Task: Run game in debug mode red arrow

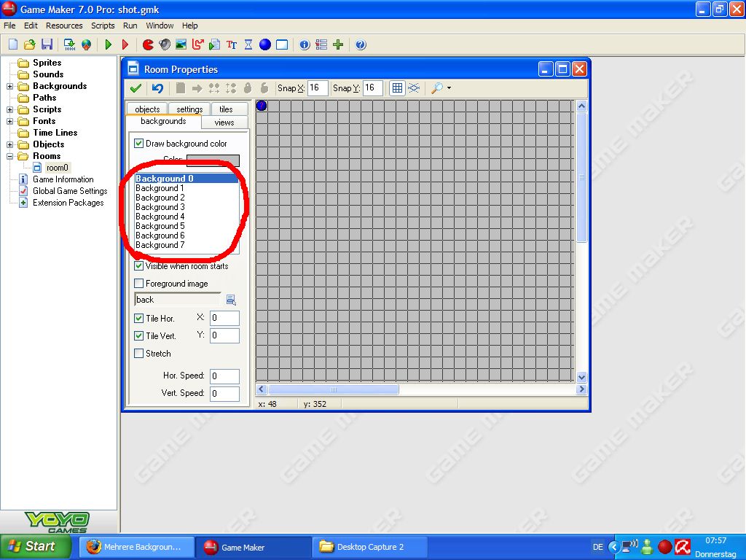Action: coord(125,44)
